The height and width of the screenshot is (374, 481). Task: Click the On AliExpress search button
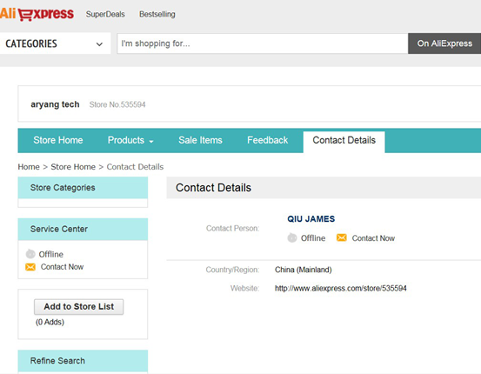(444, 43)
